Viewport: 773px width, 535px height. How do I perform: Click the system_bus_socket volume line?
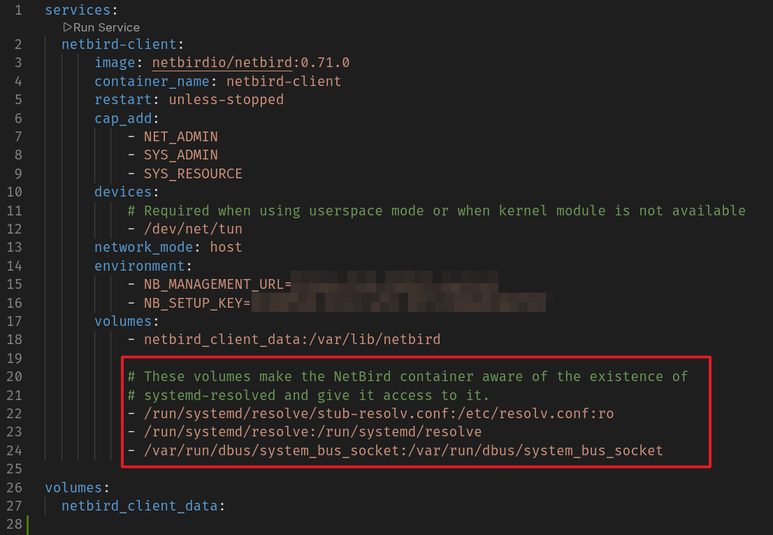click(x=403, y=450)
